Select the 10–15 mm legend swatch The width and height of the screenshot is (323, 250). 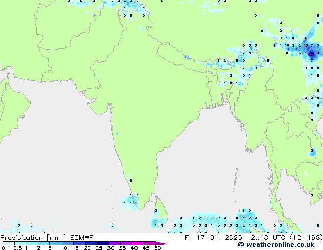pos(68,243)
